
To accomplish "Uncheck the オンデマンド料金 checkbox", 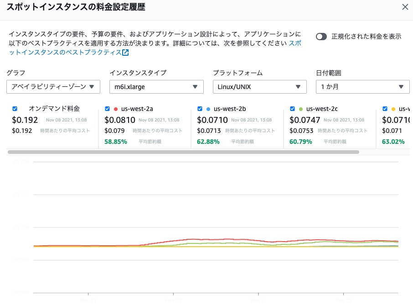I will [x=15, y=109].
